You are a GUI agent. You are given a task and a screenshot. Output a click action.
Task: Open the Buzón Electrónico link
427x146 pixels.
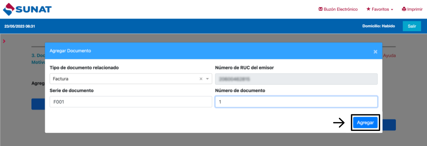tap(340, 9)
